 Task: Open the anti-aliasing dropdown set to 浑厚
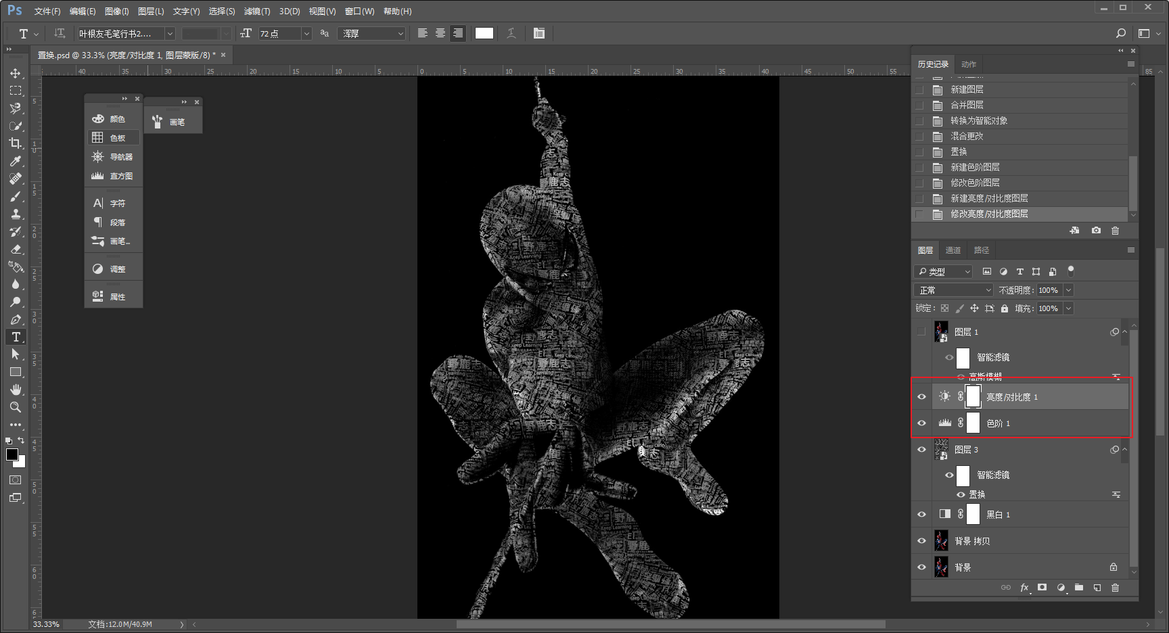click(x=372, y=33)
